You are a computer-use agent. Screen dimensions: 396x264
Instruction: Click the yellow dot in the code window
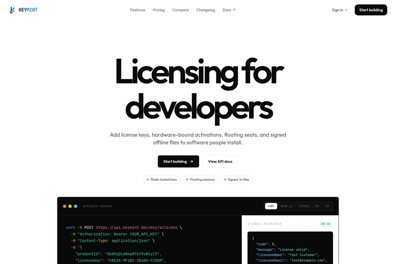pyautogui.click(x=70, y=206)
